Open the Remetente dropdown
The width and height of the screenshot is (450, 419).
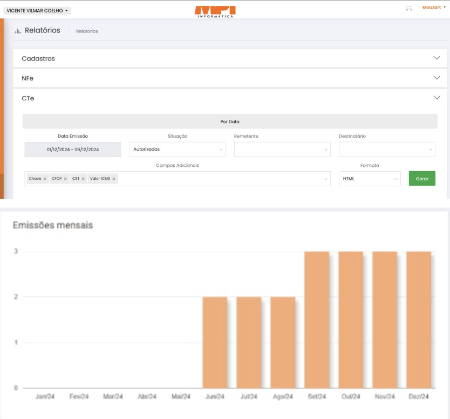(282, 149)
